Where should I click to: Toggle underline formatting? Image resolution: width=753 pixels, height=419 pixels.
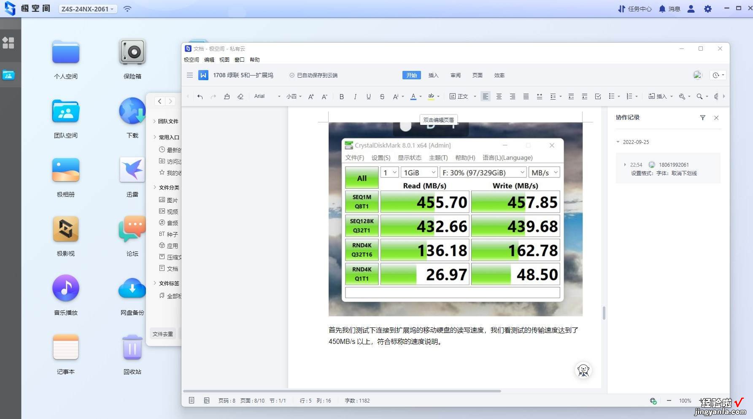369,97
